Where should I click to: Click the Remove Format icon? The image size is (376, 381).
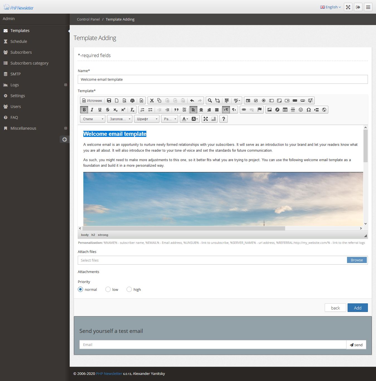[x=132, y=110]
